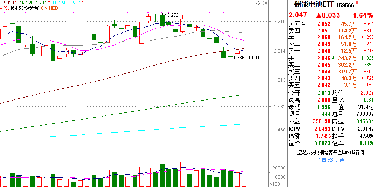Select the 卖一 ask row at 2.048
The width and height of the screenshot is (373, 187).
331,51
